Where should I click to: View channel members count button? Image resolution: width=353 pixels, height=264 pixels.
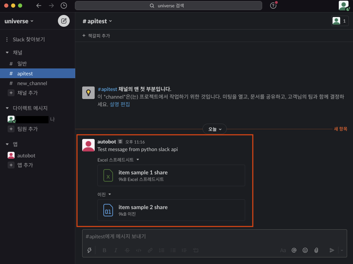click(x=340, y=21)
